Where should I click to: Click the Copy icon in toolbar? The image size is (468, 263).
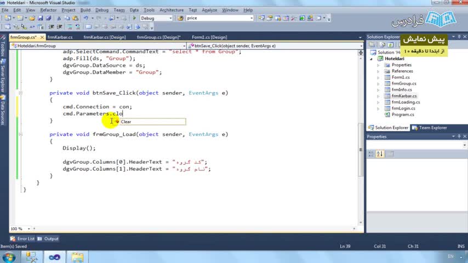[67, 18]
